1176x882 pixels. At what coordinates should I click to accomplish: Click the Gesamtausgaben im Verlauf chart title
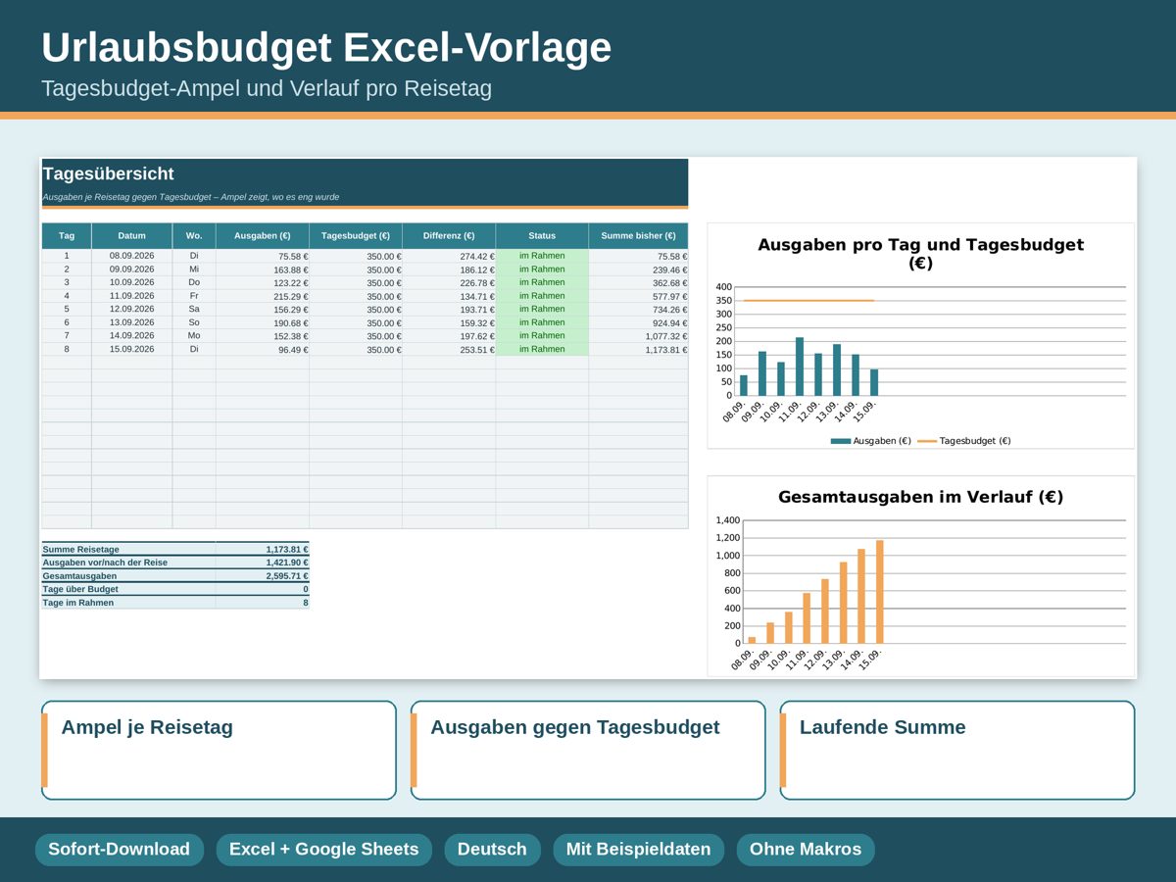(x=921, y=497)
